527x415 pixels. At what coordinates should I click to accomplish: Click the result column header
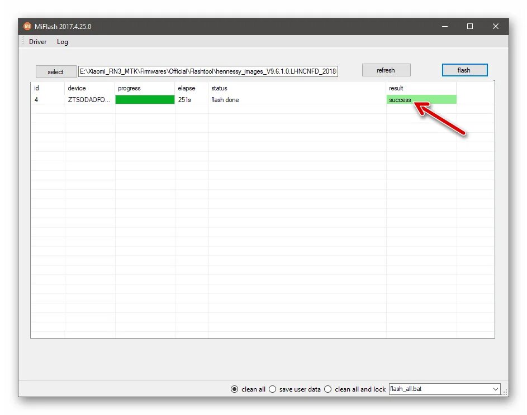click(421, 88)
